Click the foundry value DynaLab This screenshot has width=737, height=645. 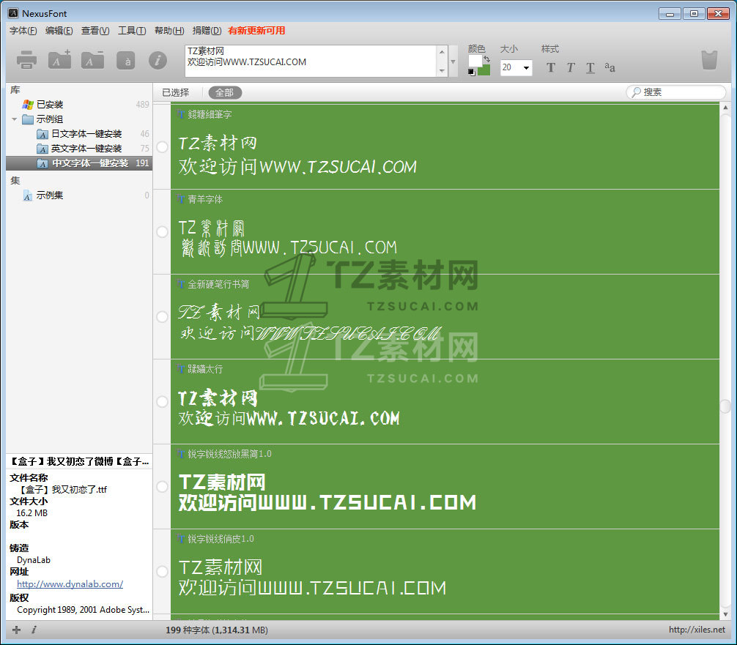tap(34, 560)
